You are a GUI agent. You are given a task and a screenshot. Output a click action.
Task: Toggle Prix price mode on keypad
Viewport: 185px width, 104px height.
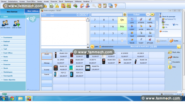[x=122, y=27]
